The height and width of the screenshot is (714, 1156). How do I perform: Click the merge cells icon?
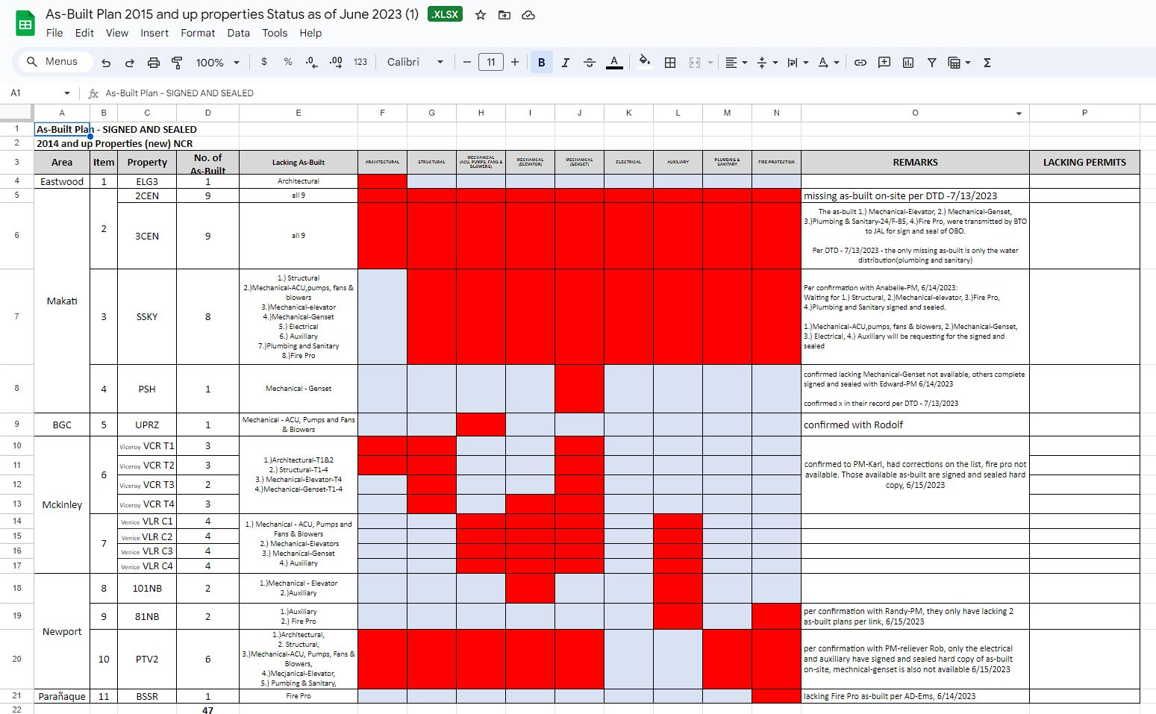695,63
